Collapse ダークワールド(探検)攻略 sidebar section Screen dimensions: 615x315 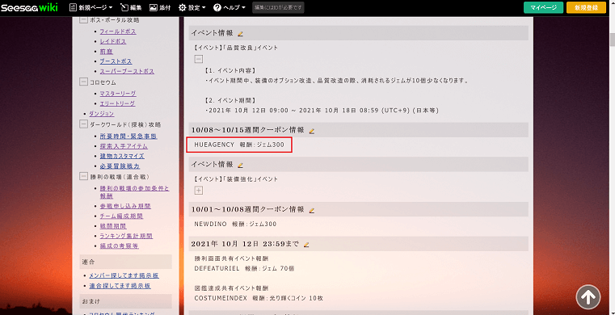click(83, 124)
